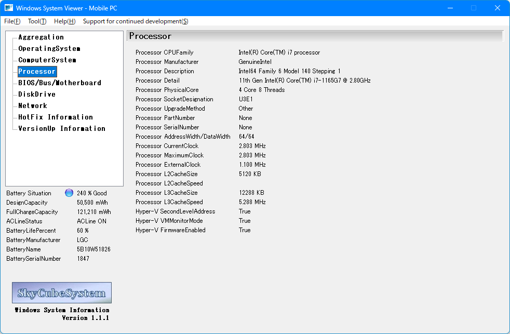The width and height of the screenshot is (510, 334).
Task: Click the LGC battery manufacturer value
Action: coord(82,240)
